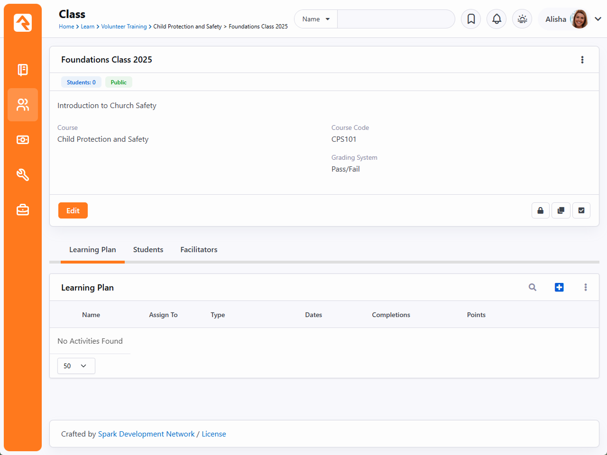Expand the Name search type dropdown
Image resolution: width=607 pixels, height=455 pixels.
316,19
